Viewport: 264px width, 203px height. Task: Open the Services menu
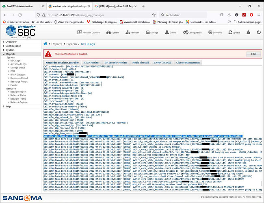tap(215, 33)
